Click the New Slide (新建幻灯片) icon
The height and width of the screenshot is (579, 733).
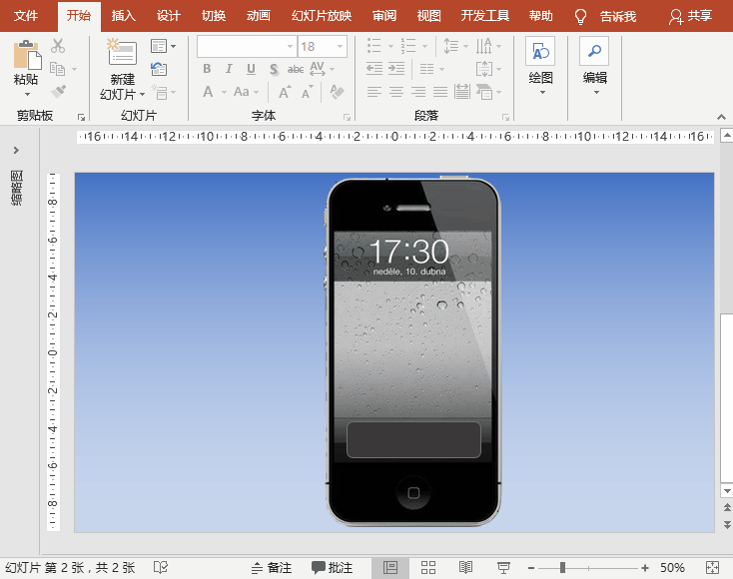click(x=122, y=54)
